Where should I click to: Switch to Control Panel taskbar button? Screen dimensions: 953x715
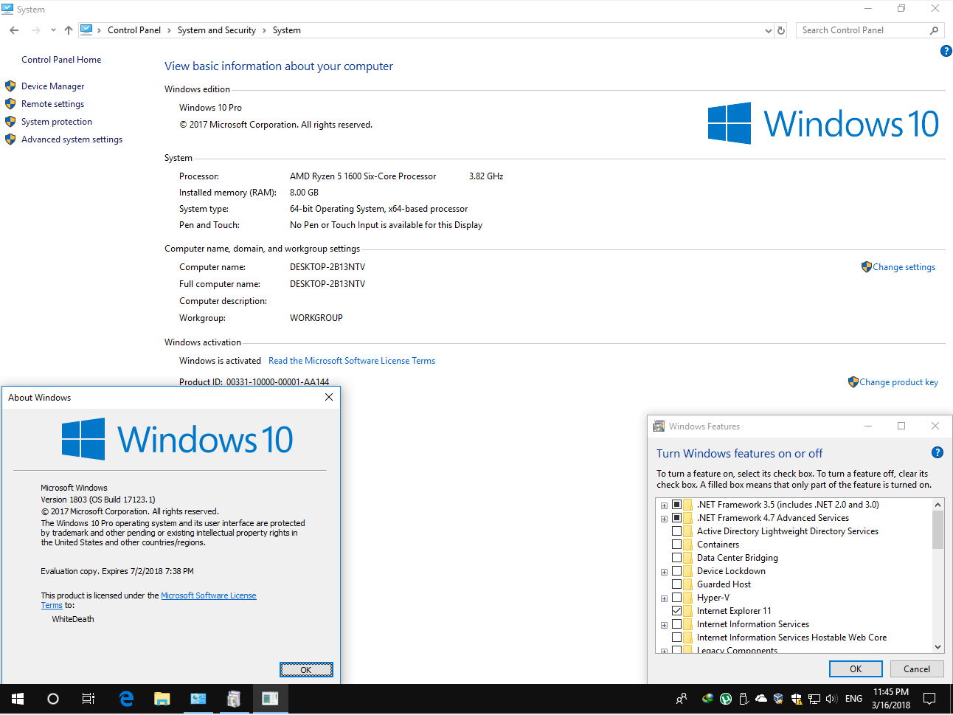click(x=198, y=699)
